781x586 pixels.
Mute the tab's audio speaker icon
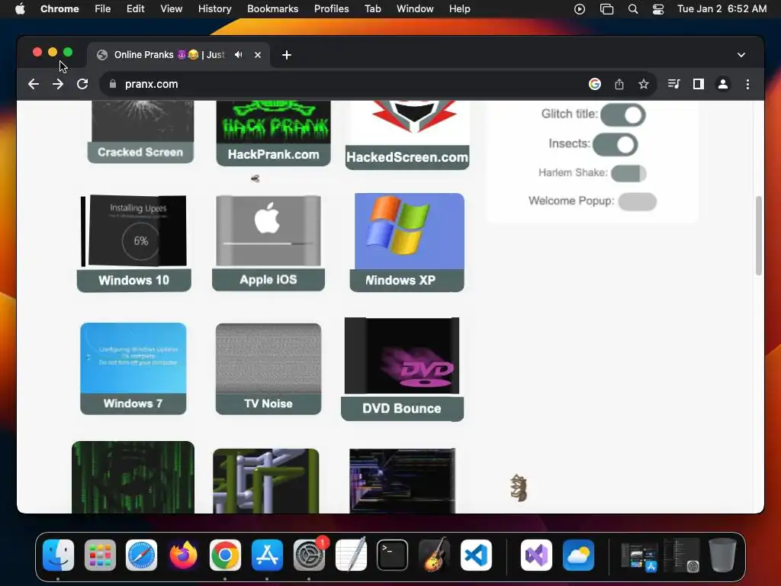coord(239,55)
